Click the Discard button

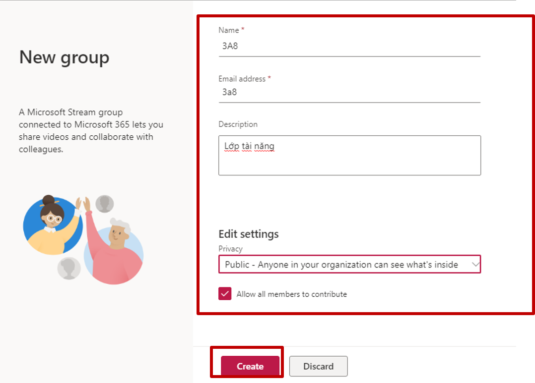(x=318, y=366)
